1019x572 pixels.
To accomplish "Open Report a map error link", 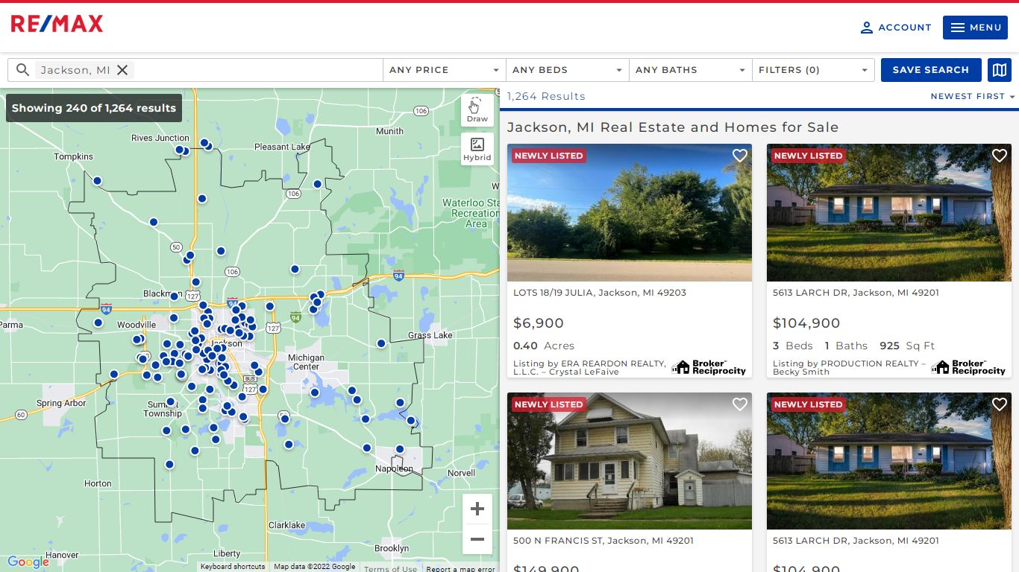I will (460, 568).
